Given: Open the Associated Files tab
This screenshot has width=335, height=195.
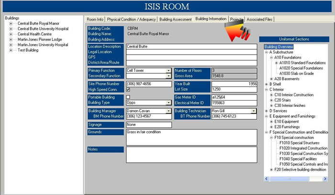Looking at the screenshot, I should coord(259,19).
